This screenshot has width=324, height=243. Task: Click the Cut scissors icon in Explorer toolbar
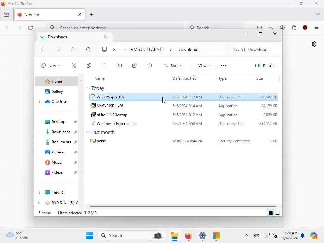(x=73, y=66)
